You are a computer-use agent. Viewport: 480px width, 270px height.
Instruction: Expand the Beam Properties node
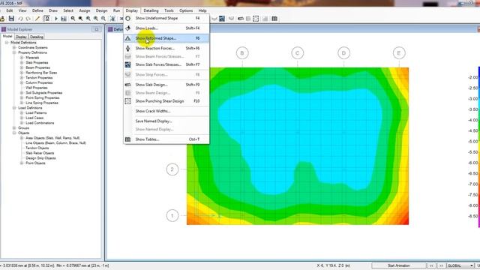click(x=22, y=67)
